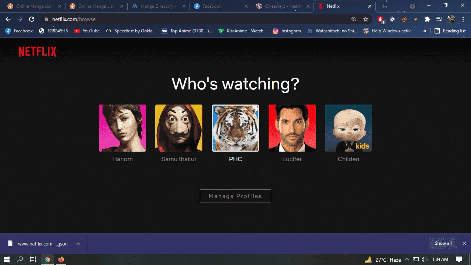Click the browser forward arrow
The width and height of the screenshot is (471, 265).
[20, 19]
